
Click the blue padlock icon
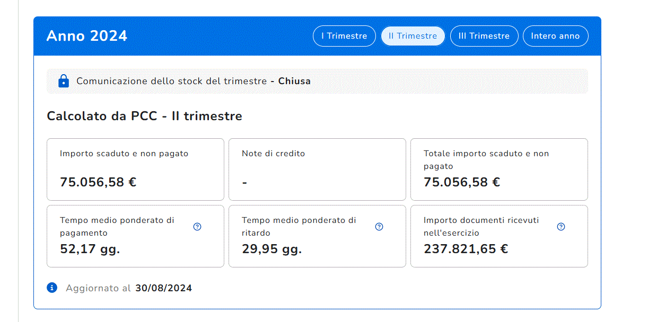coord(64,81)
